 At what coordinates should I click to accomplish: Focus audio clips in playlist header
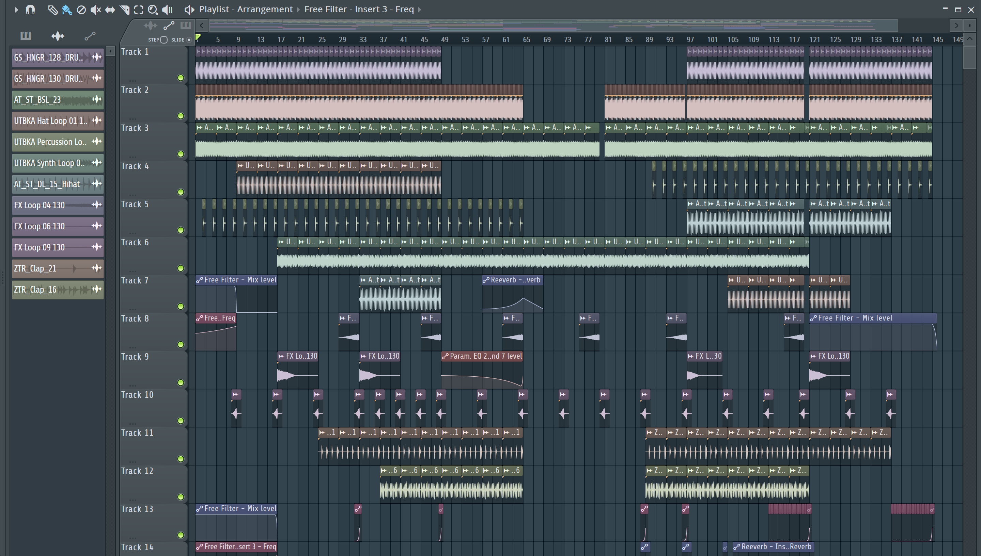click(150, 26)
